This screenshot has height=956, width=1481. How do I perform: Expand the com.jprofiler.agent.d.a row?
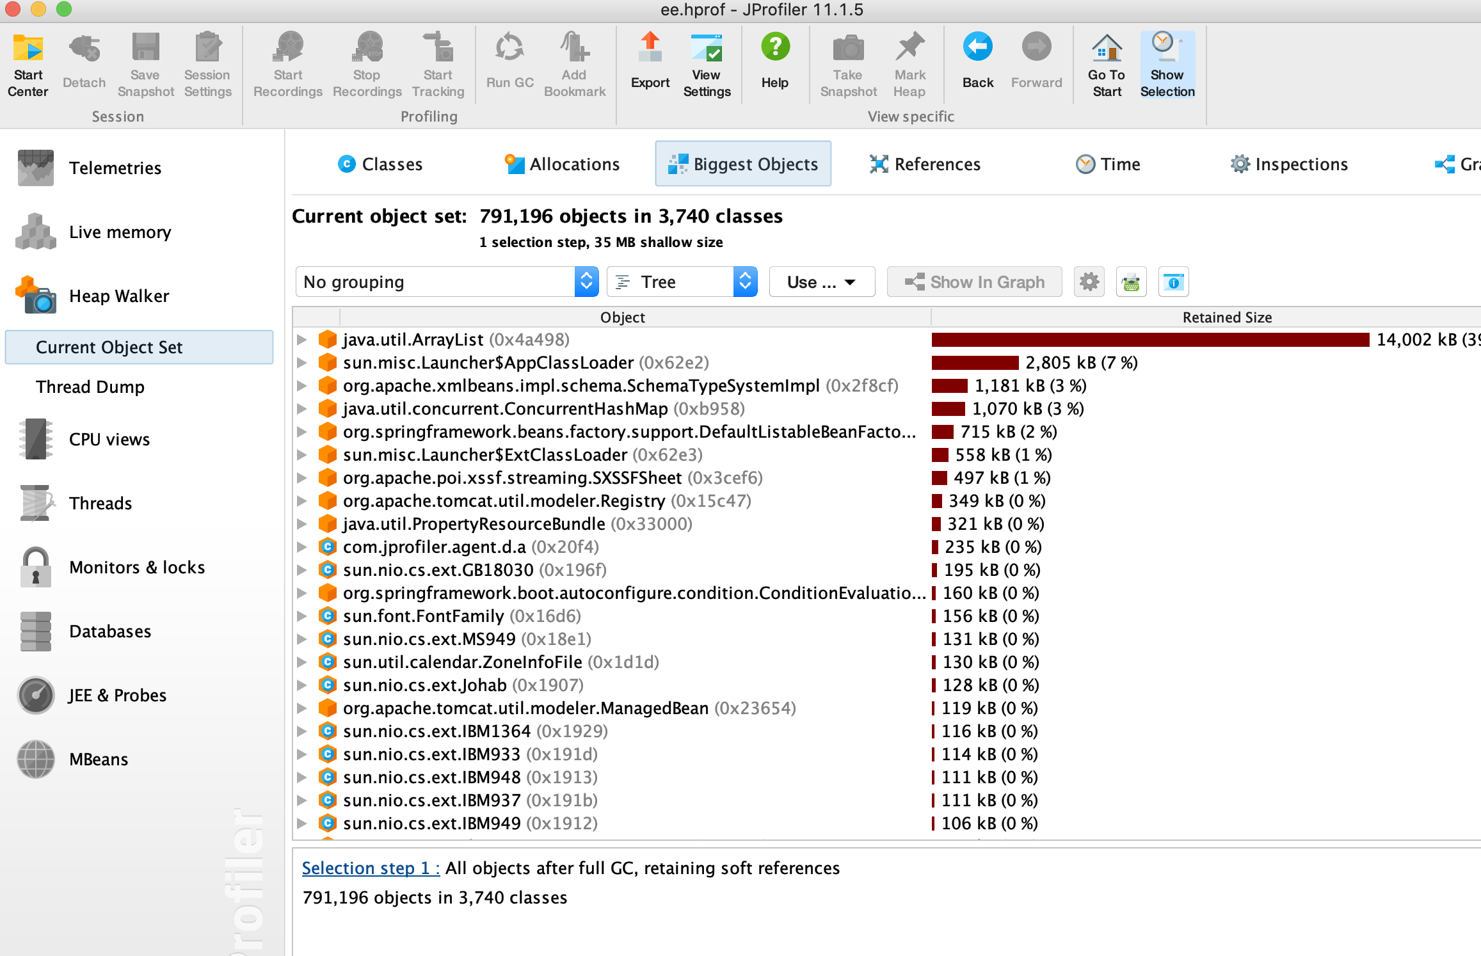[301, 546]
